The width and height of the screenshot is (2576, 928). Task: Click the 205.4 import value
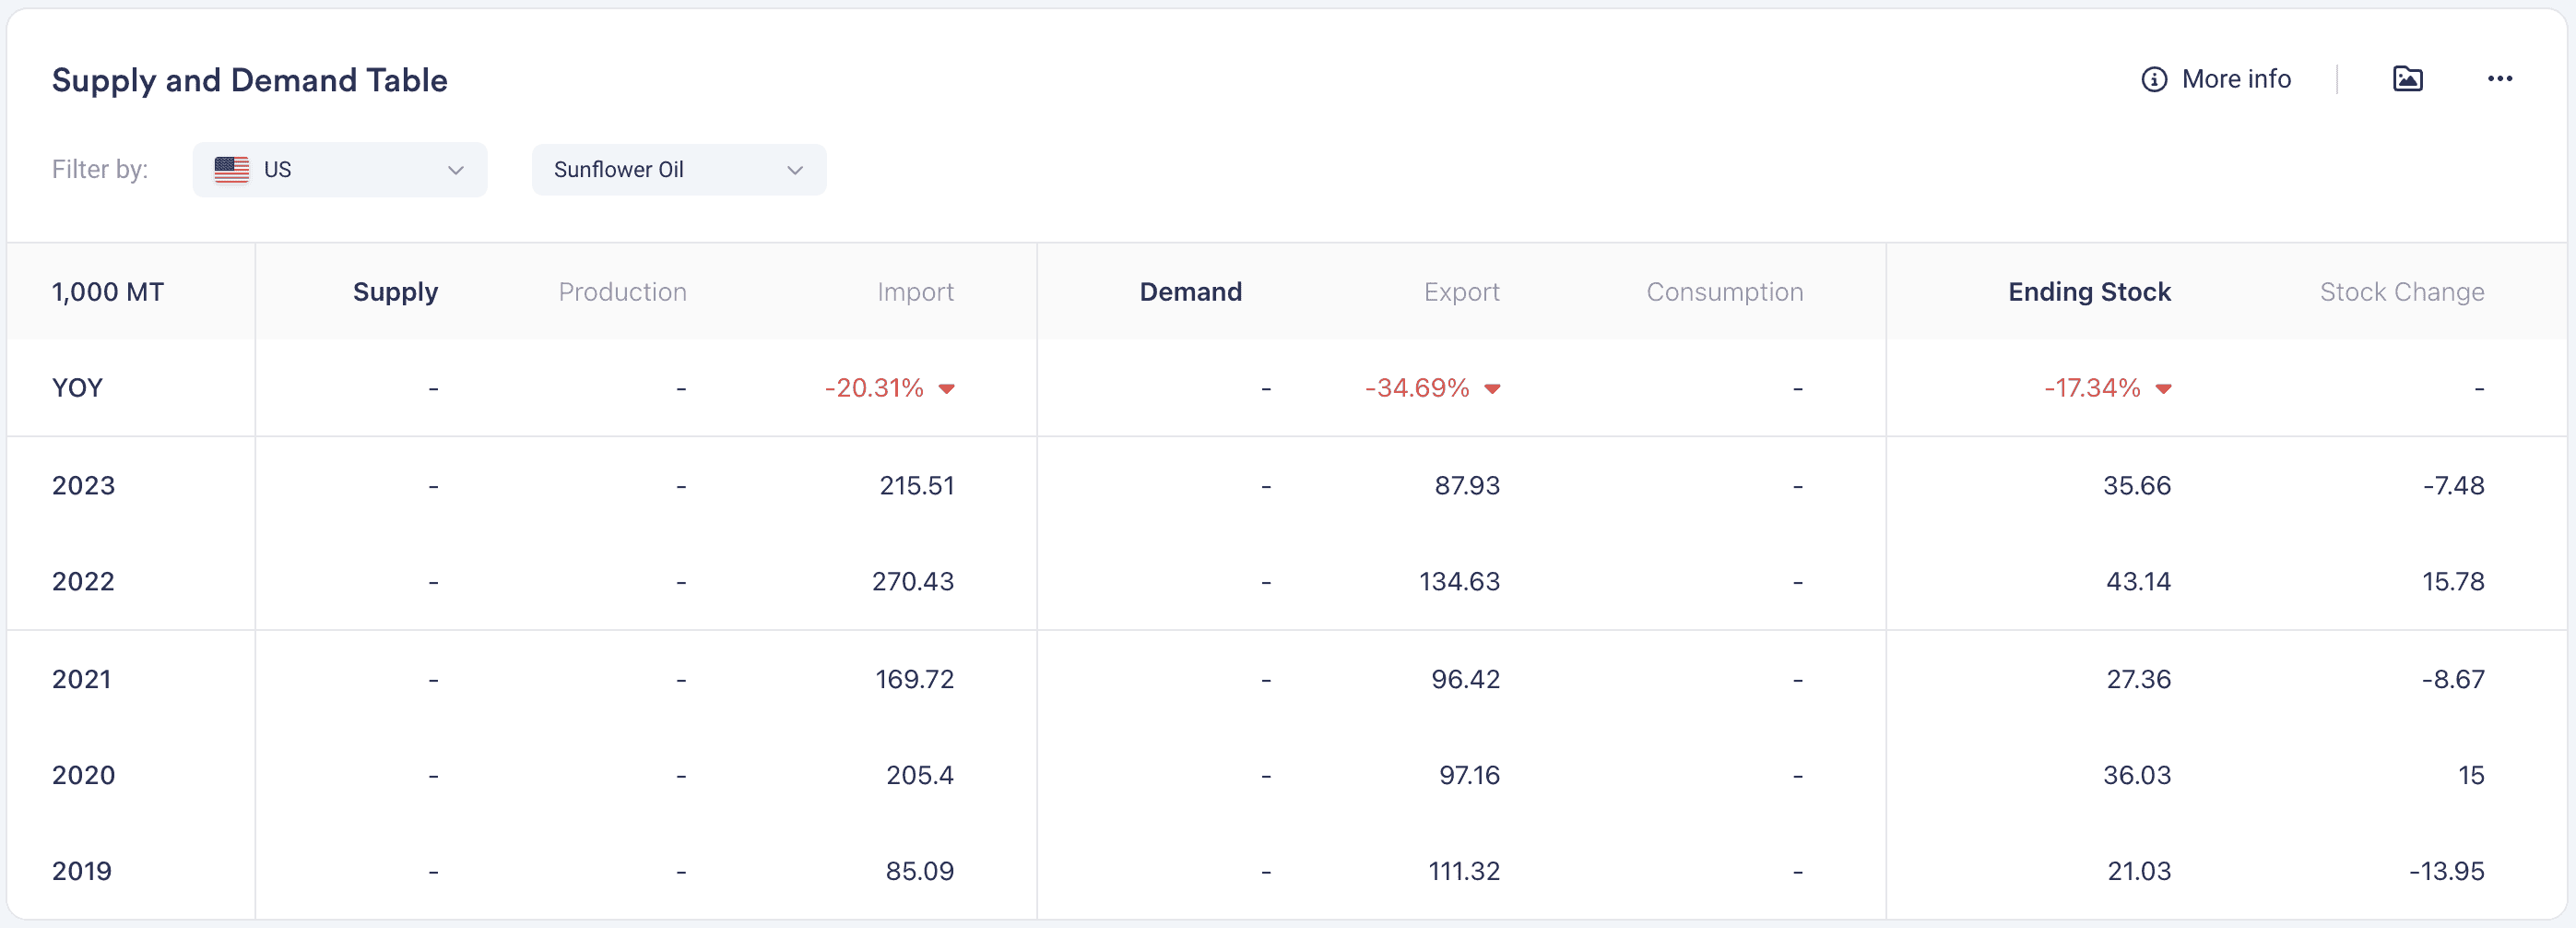click(920, 775)
